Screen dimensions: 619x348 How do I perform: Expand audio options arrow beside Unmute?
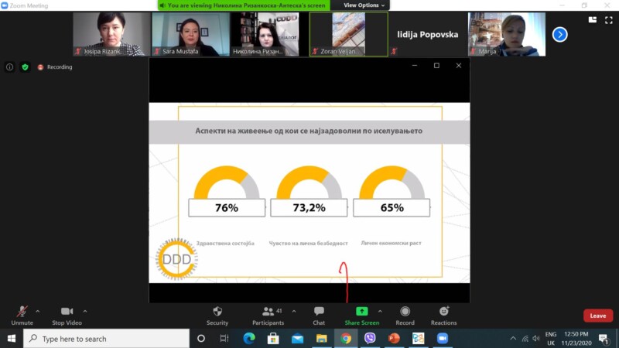point(38,311)
